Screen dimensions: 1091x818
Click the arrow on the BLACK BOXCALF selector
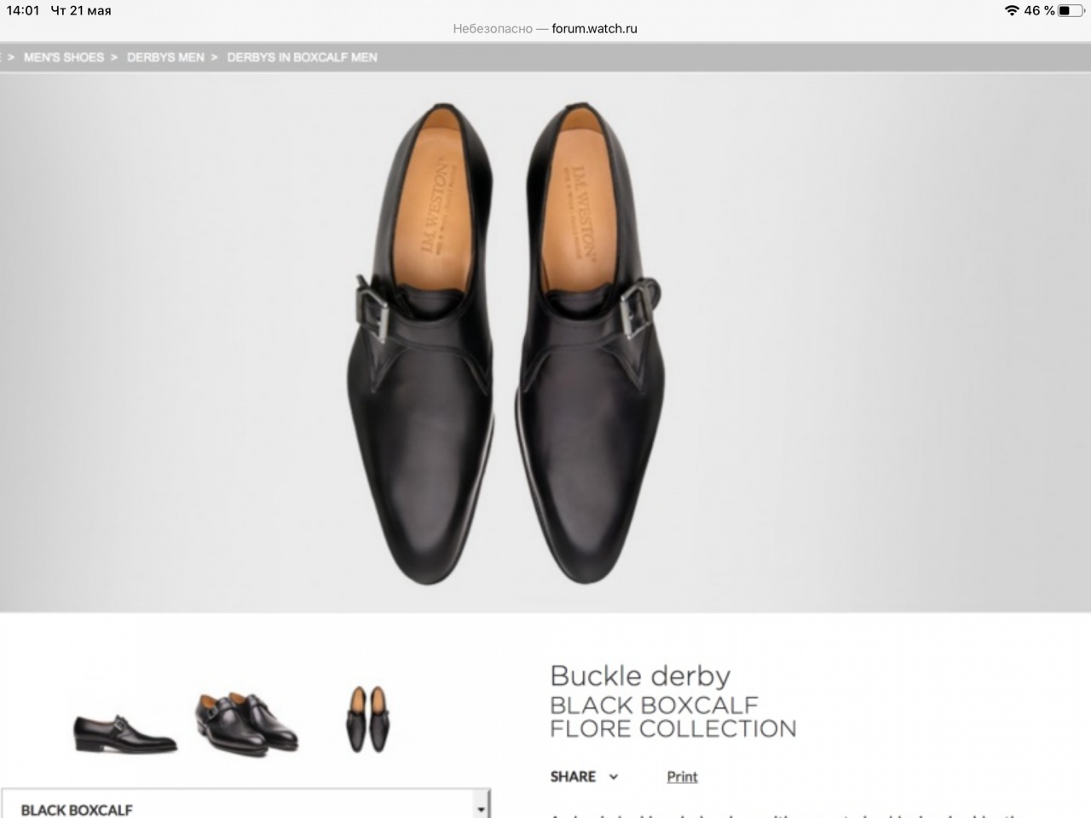click(482, 809)
